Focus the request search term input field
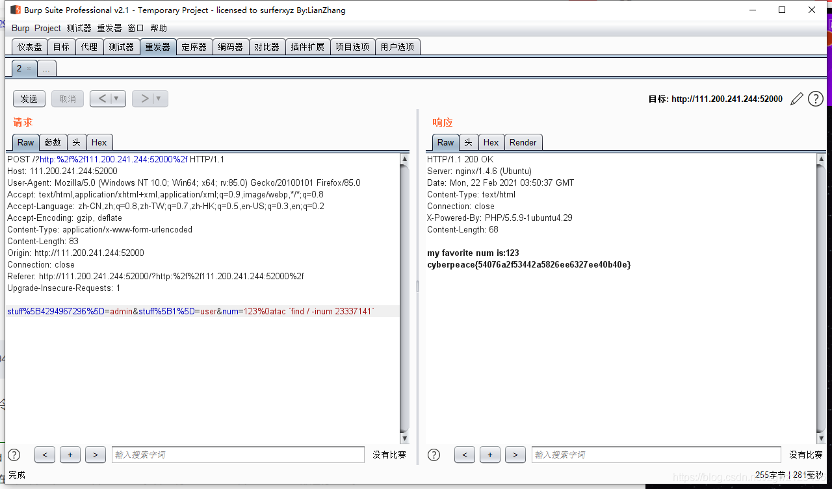This screenshot has width=832, height=489. [238, 455]
